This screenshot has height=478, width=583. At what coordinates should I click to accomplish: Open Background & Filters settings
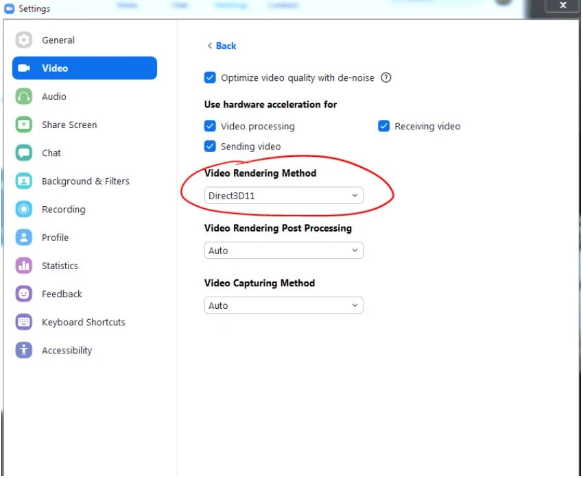pos(85,181)
